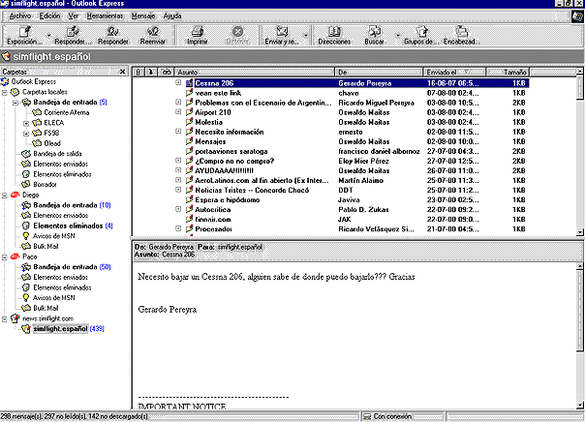
Task: Open the Mensaje menu
Action: point(143,16)
